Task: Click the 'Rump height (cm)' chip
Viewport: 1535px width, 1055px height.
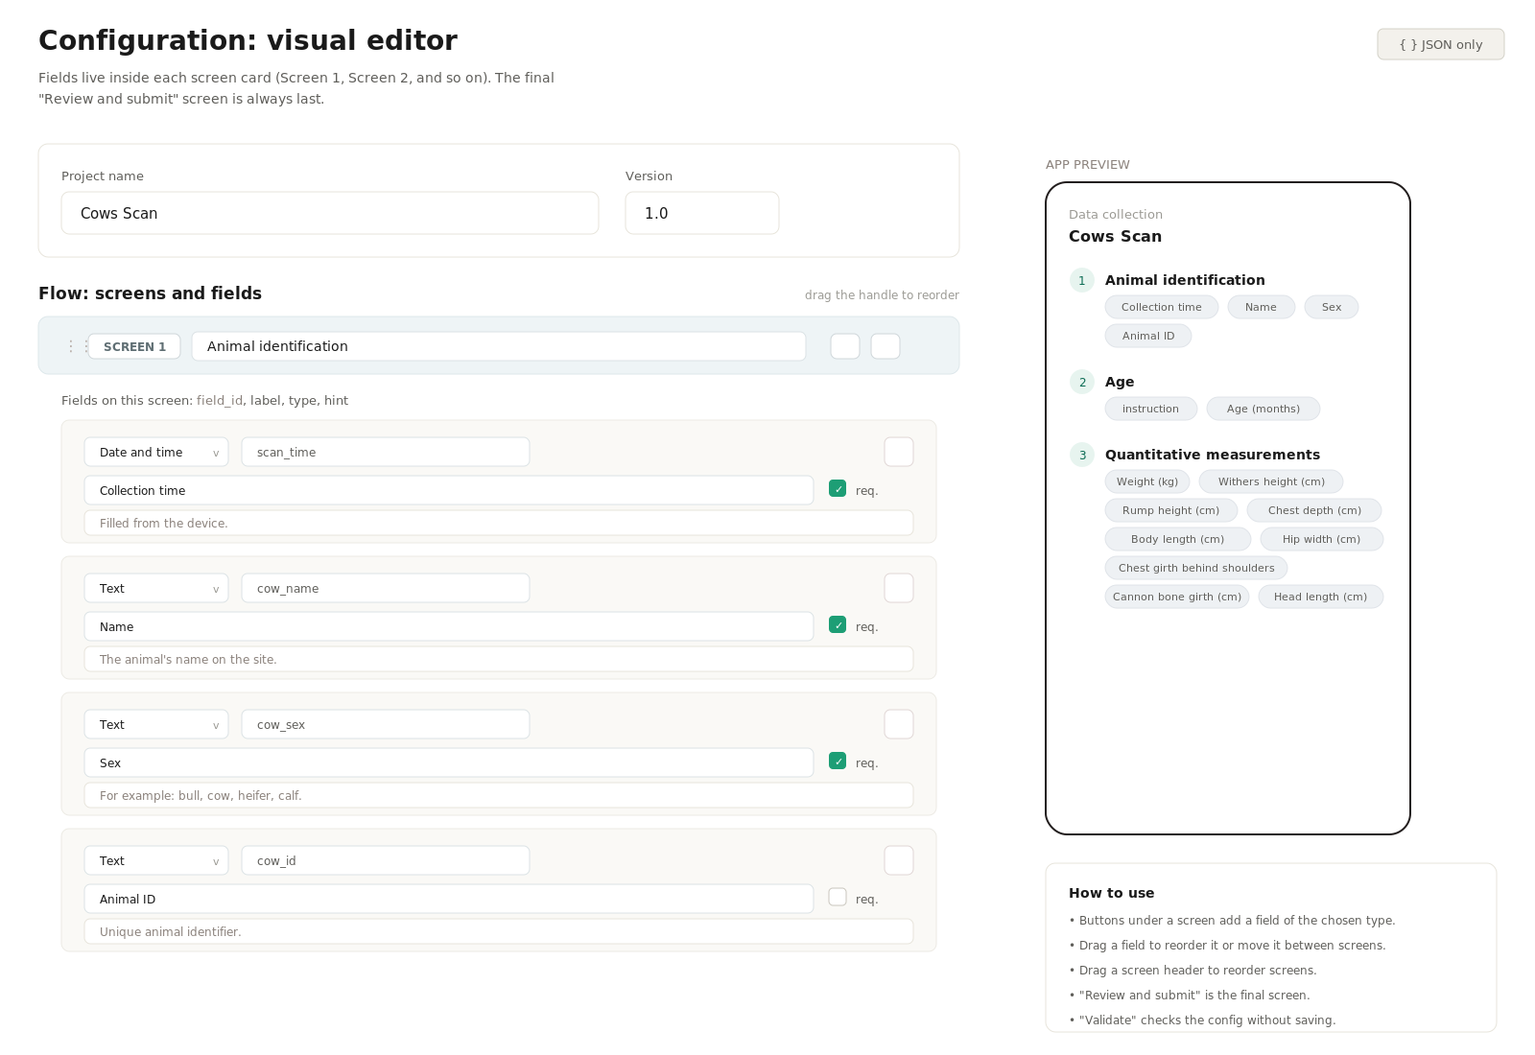Action: pyautogui.click(x=1171, y=510)
